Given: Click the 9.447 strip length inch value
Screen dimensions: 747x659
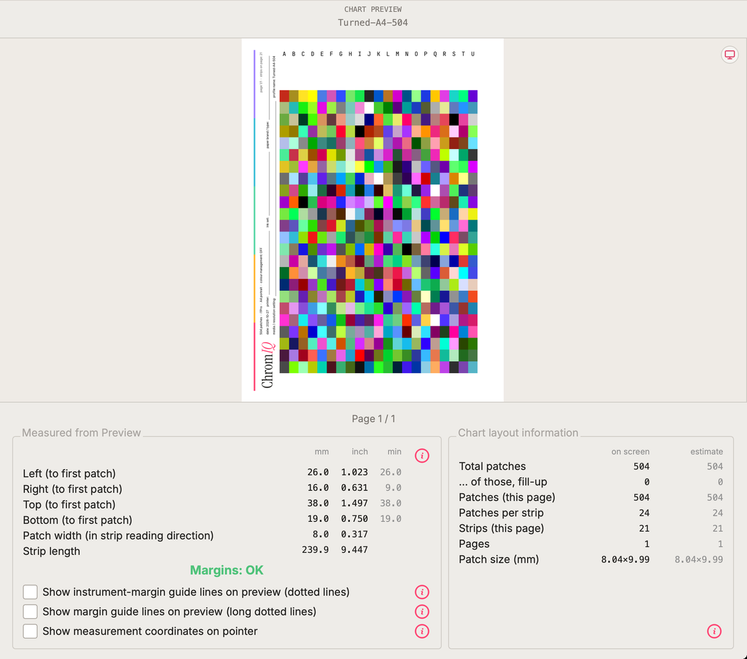Looking at the screenshot, I should (x=354, y=550).
